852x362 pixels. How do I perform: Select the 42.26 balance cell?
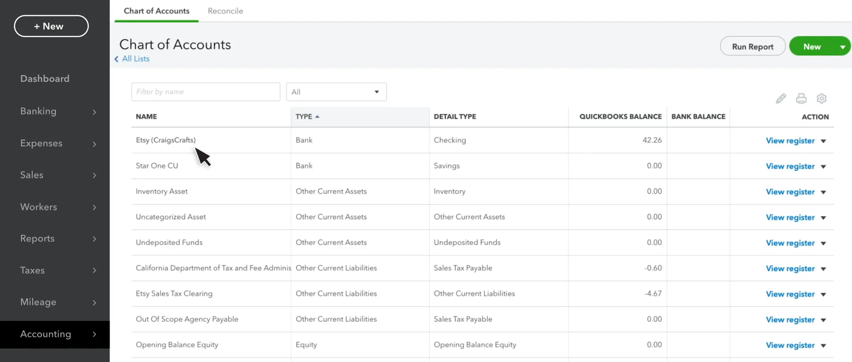point(652,140)
